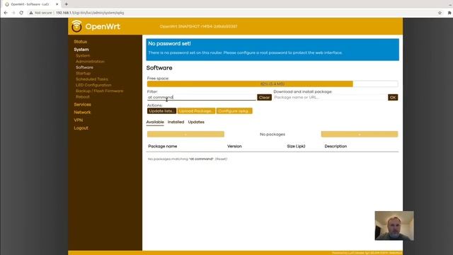Click the Size (.ipk) column header
This screenshot has width=453, height=255.
point(296,147)
